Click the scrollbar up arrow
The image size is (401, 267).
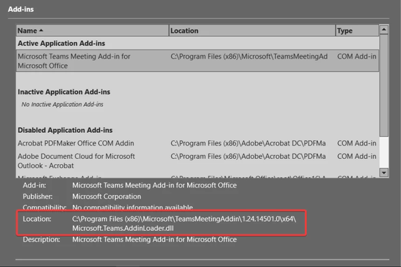384,30
